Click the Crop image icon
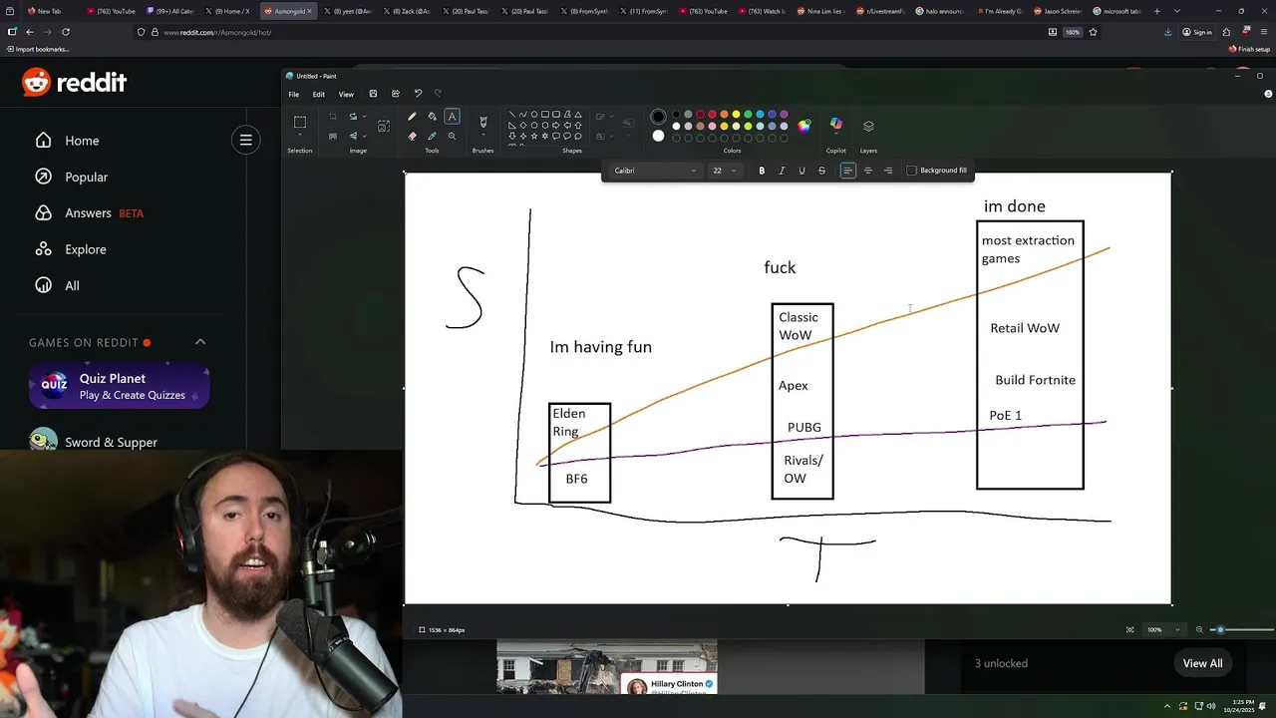This screenshot has height=718, width=1276. (x=333, y=117)
